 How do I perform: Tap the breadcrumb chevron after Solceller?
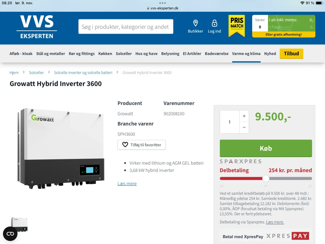tap(49, 72)
